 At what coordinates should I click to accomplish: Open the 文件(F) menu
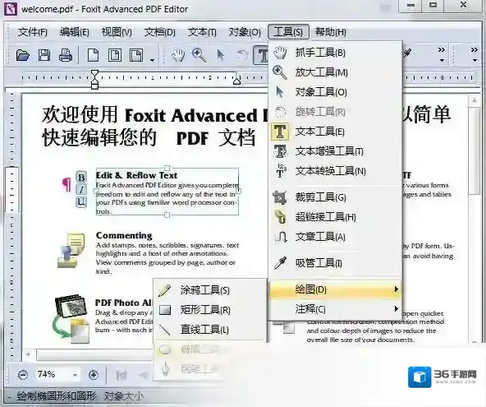[x=33, y=32]
